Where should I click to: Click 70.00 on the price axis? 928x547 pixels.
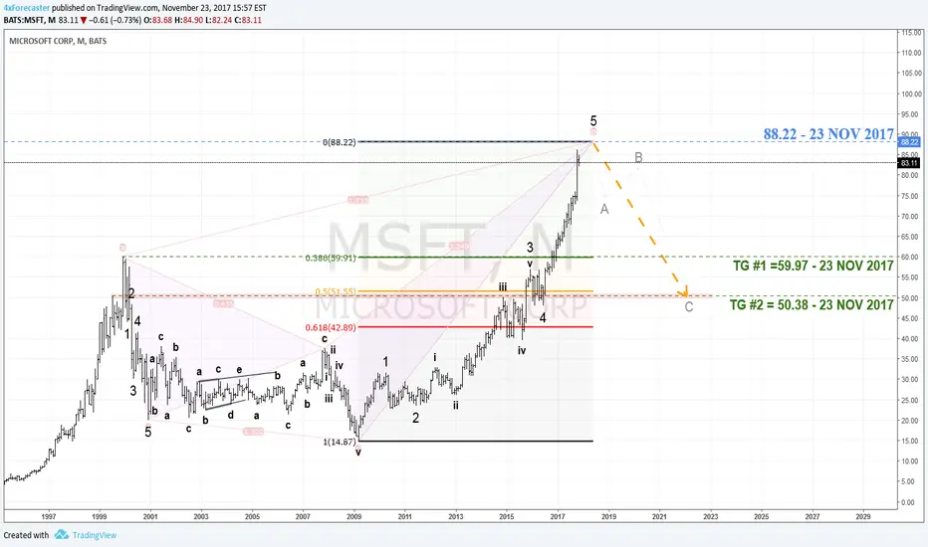coord(912,217)
